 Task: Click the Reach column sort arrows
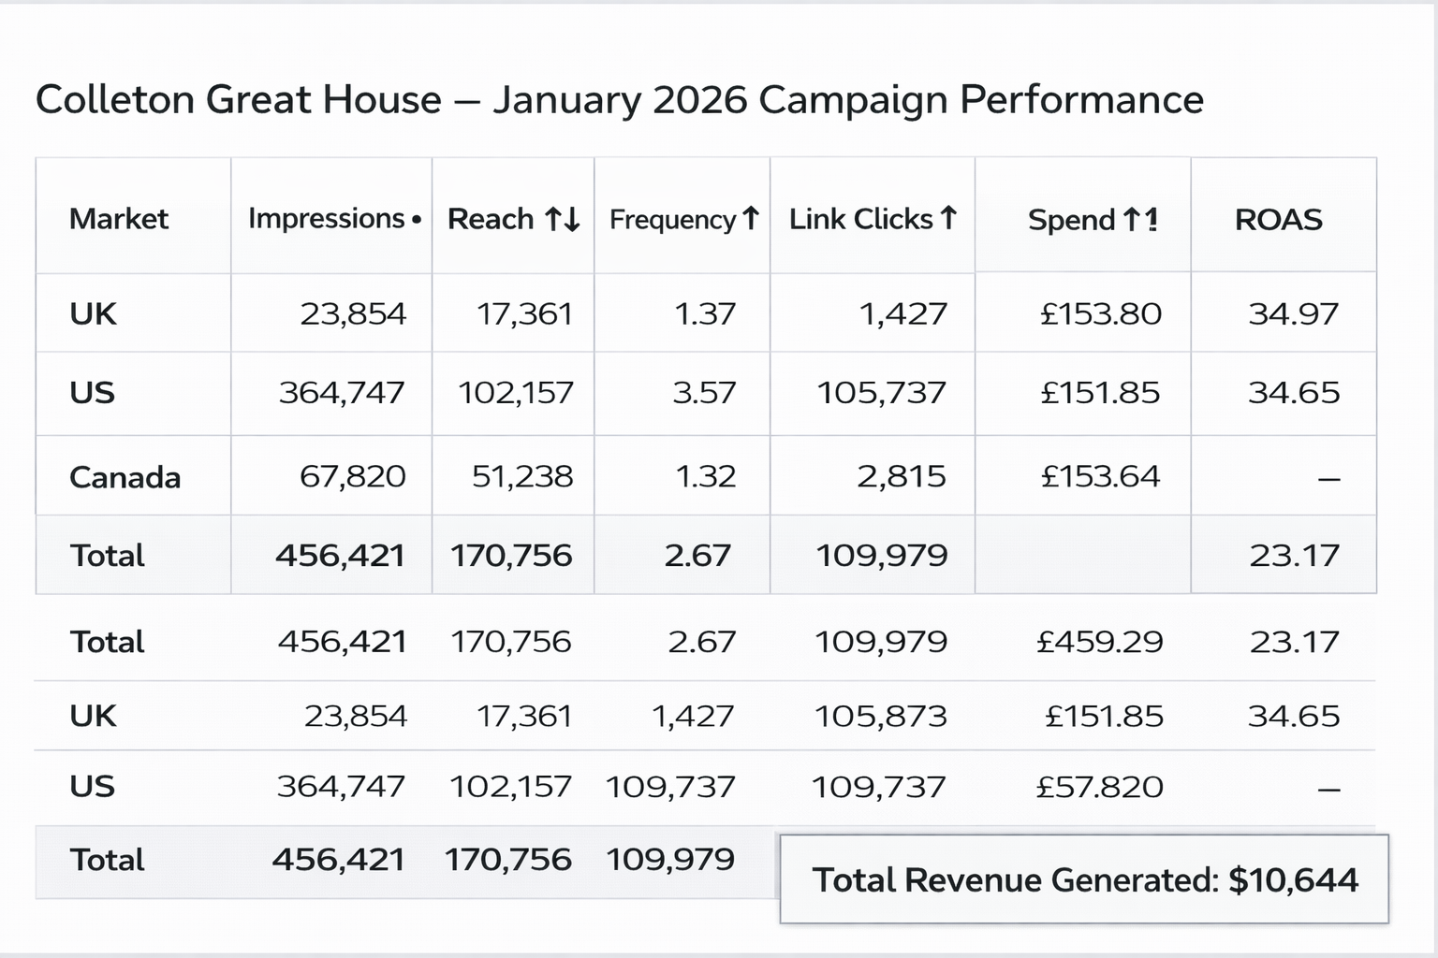pos(565,219)
